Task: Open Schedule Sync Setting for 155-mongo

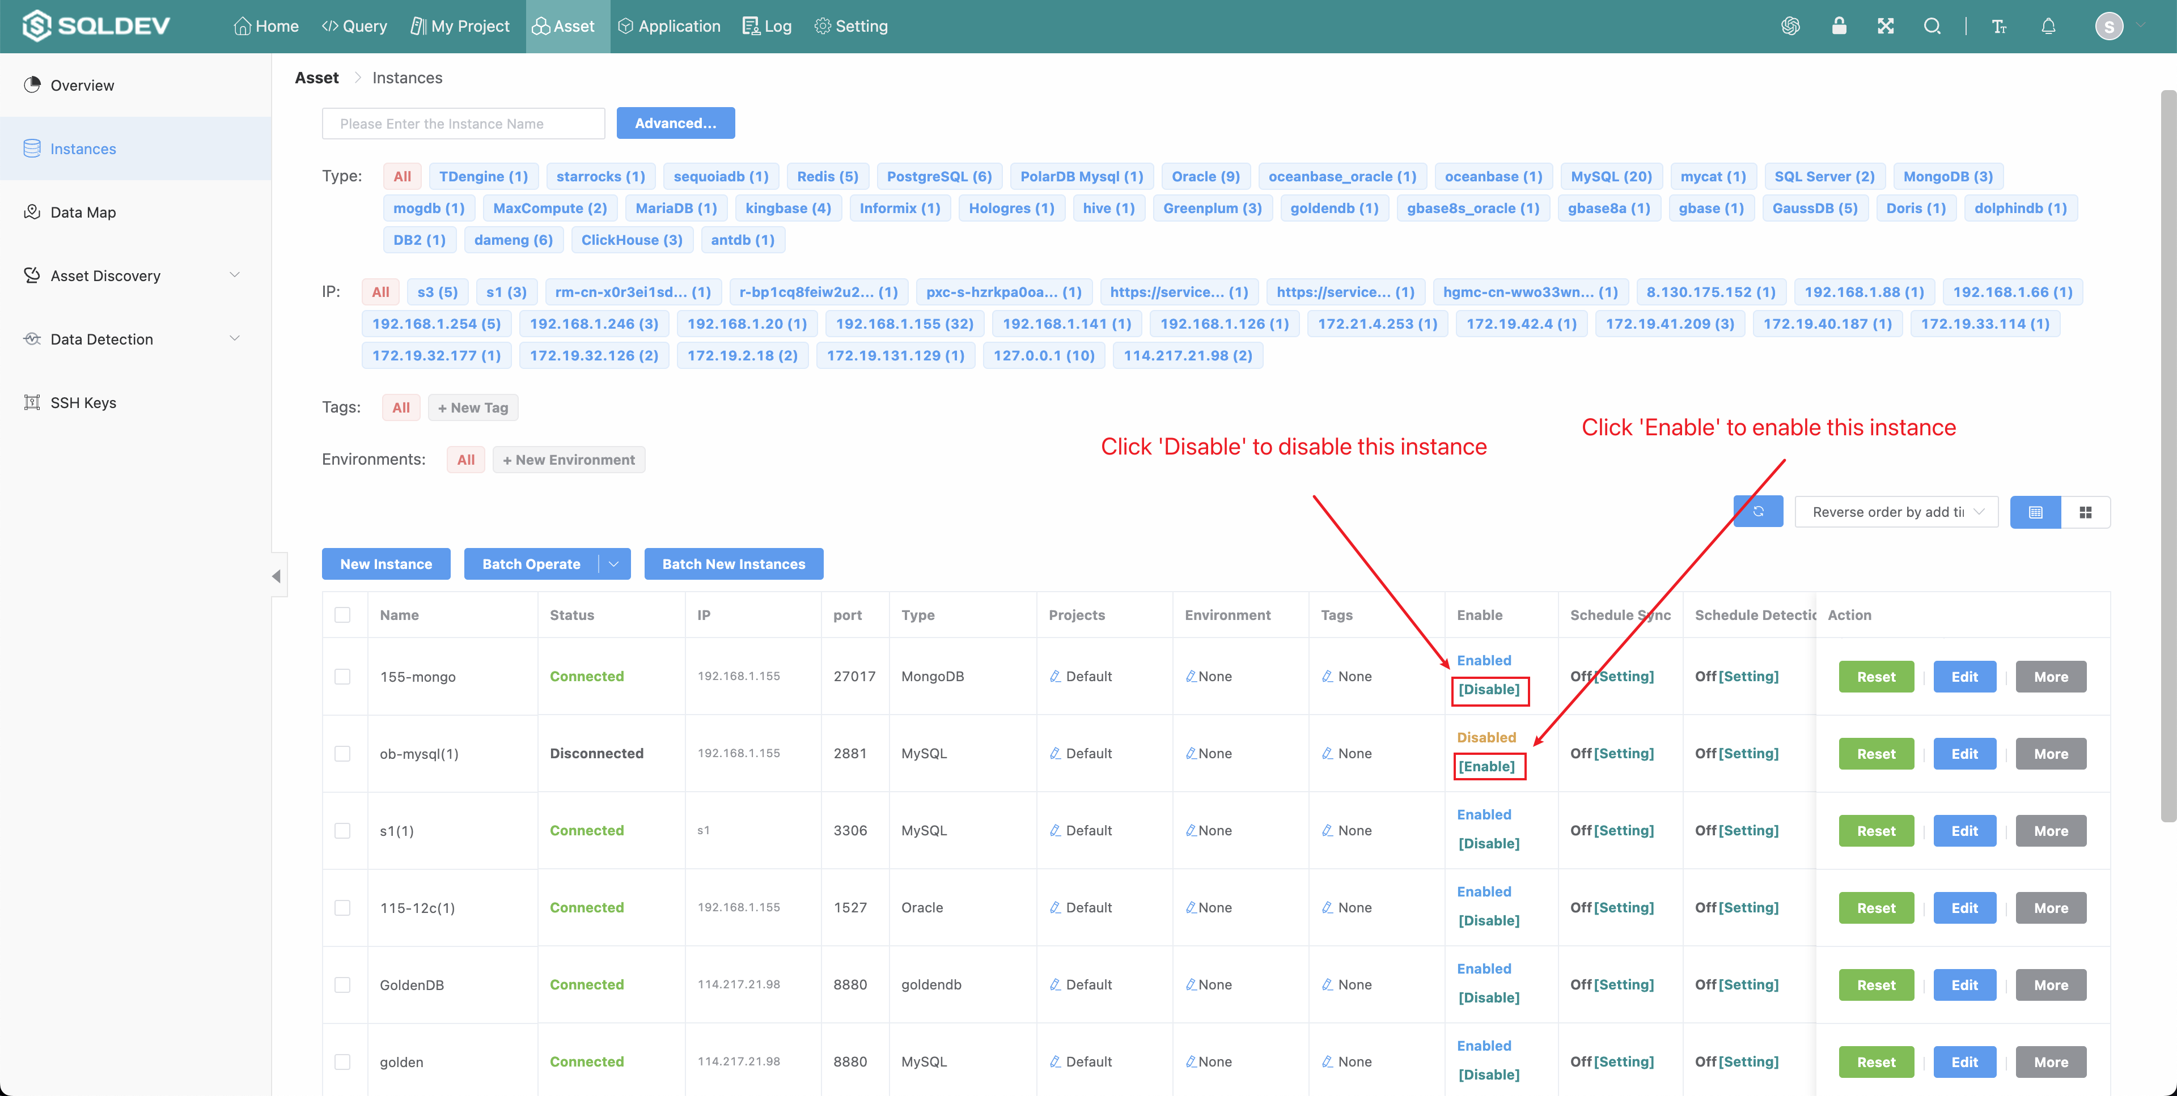Action: click(x=1624, y=676)
